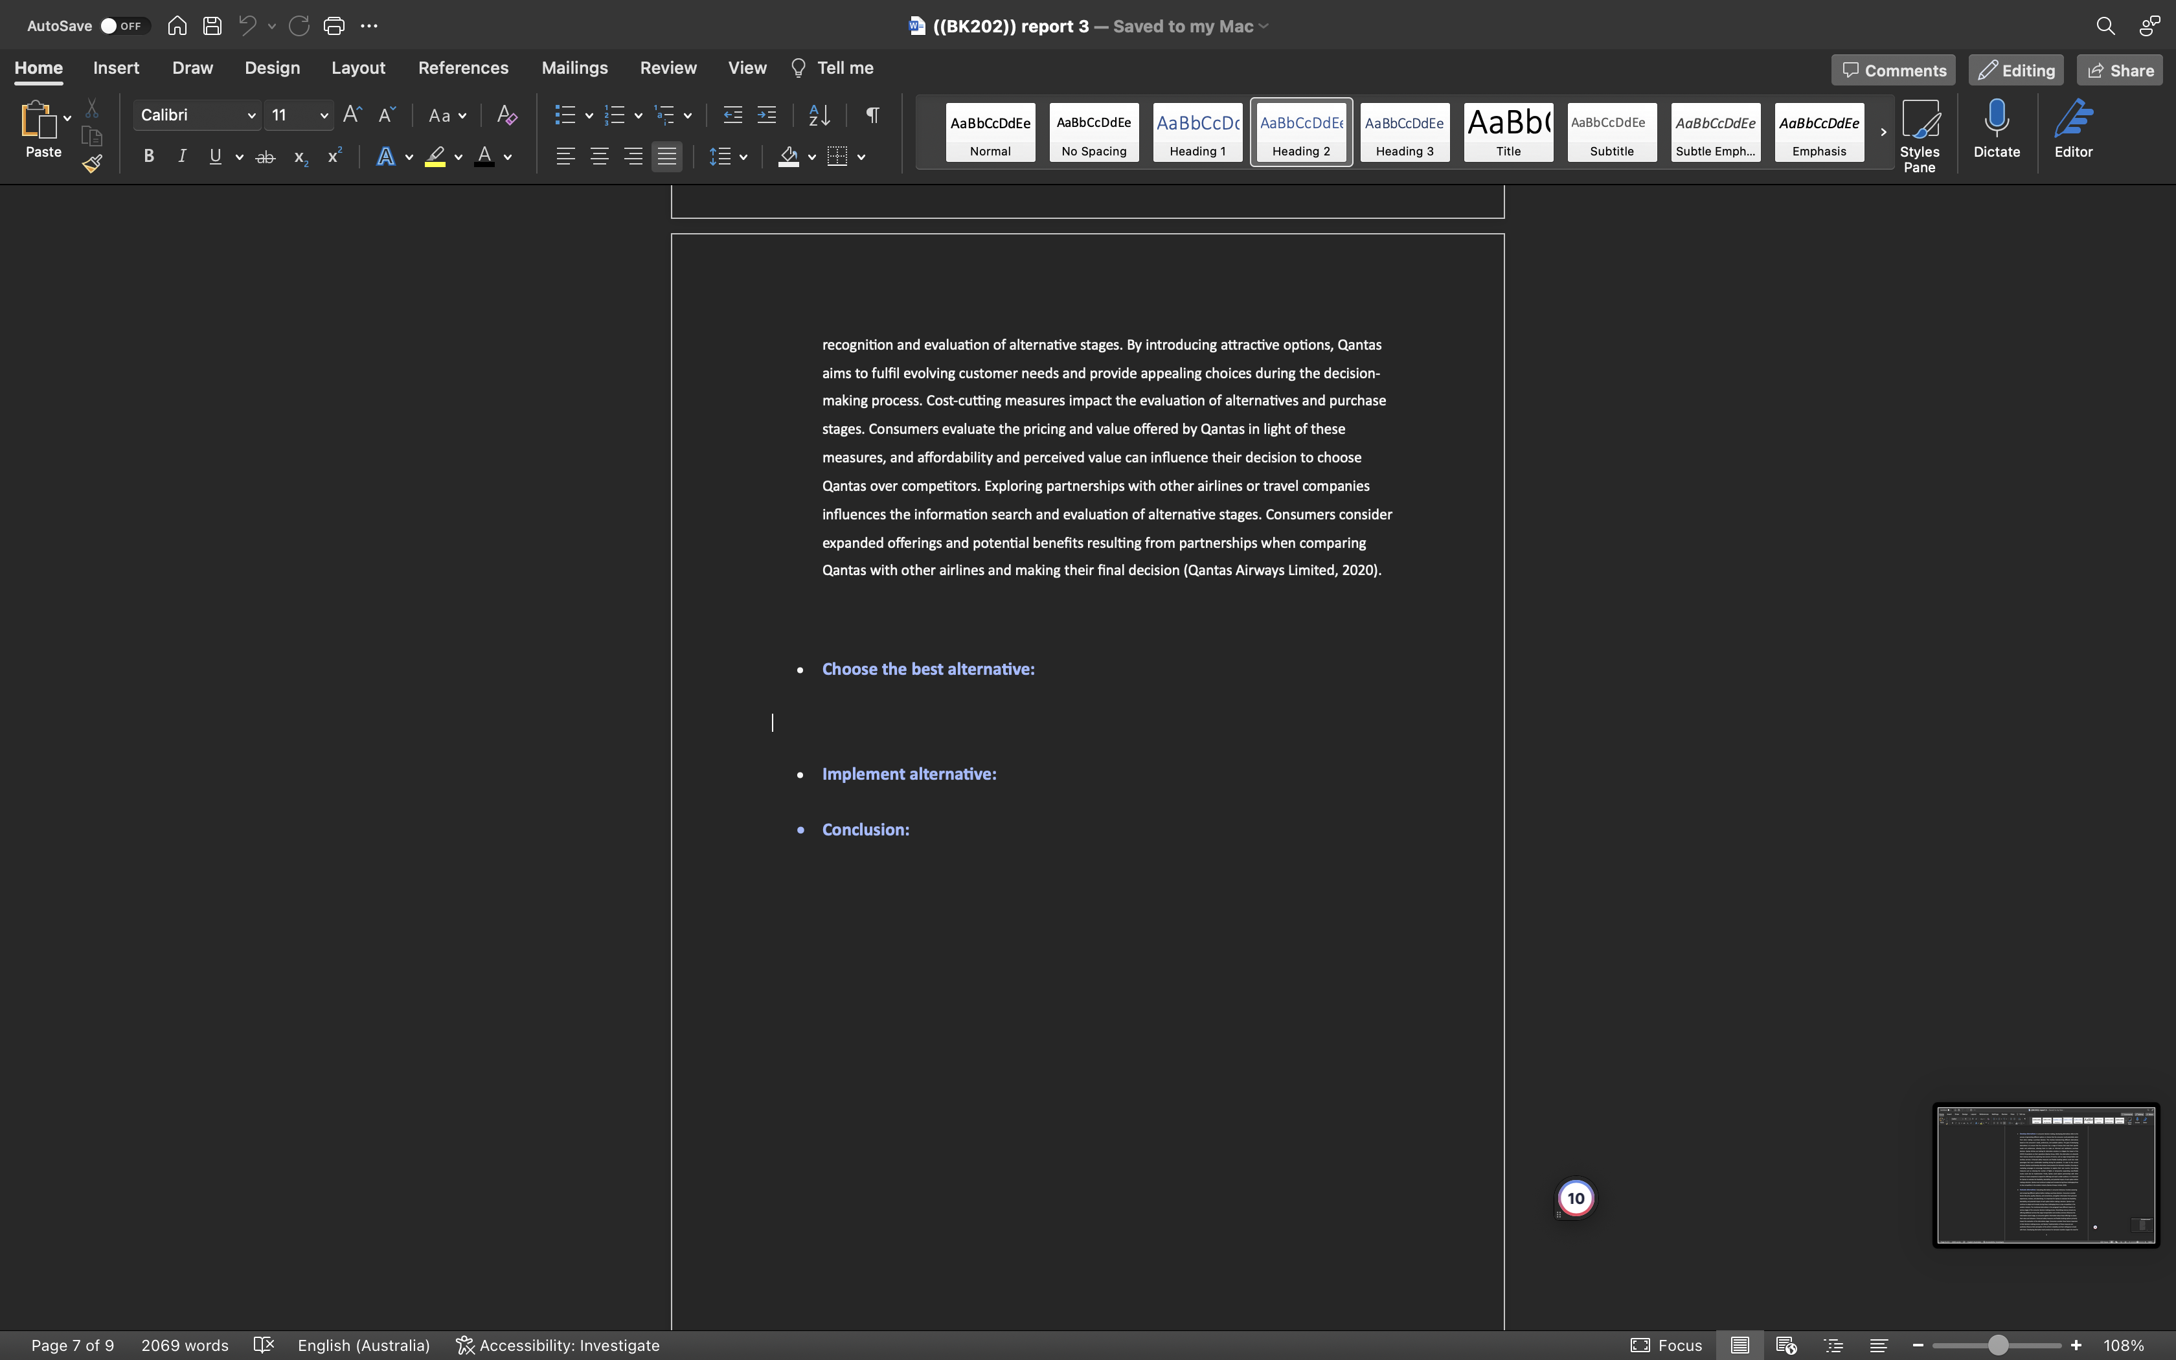The width and height of the screenshot is (2176, 1360).
Task: Decrease the paragraph indent
Action: [x=733, y=115]
